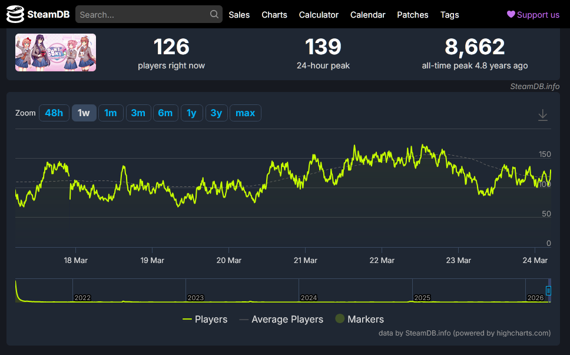Go to the Charts page
The width and height of the screenshot is (570, 355).
click(x=274, y=15)
